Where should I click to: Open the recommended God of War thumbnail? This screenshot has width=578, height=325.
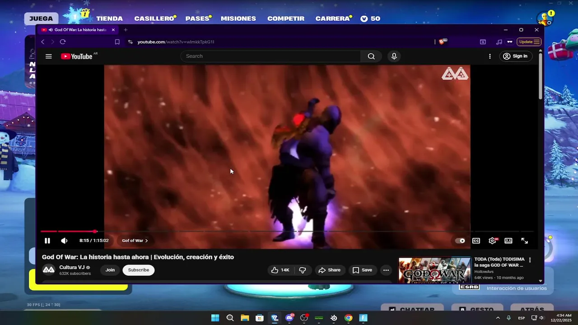(x=434, y=270)
